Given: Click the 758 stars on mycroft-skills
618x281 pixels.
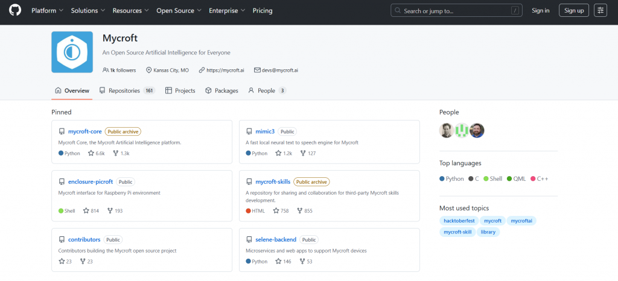Looking at the screenshot, I should (x=281, y=211).
